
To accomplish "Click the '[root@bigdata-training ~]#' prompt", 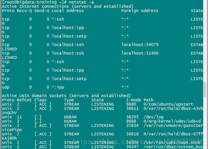I will pyautogui.click(x=34, y=2).
